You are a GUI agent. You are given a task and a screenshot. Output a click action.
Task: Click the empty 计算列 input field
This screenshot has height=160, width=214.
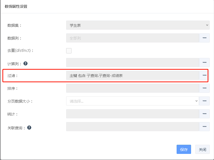click(x=132, y=63)
